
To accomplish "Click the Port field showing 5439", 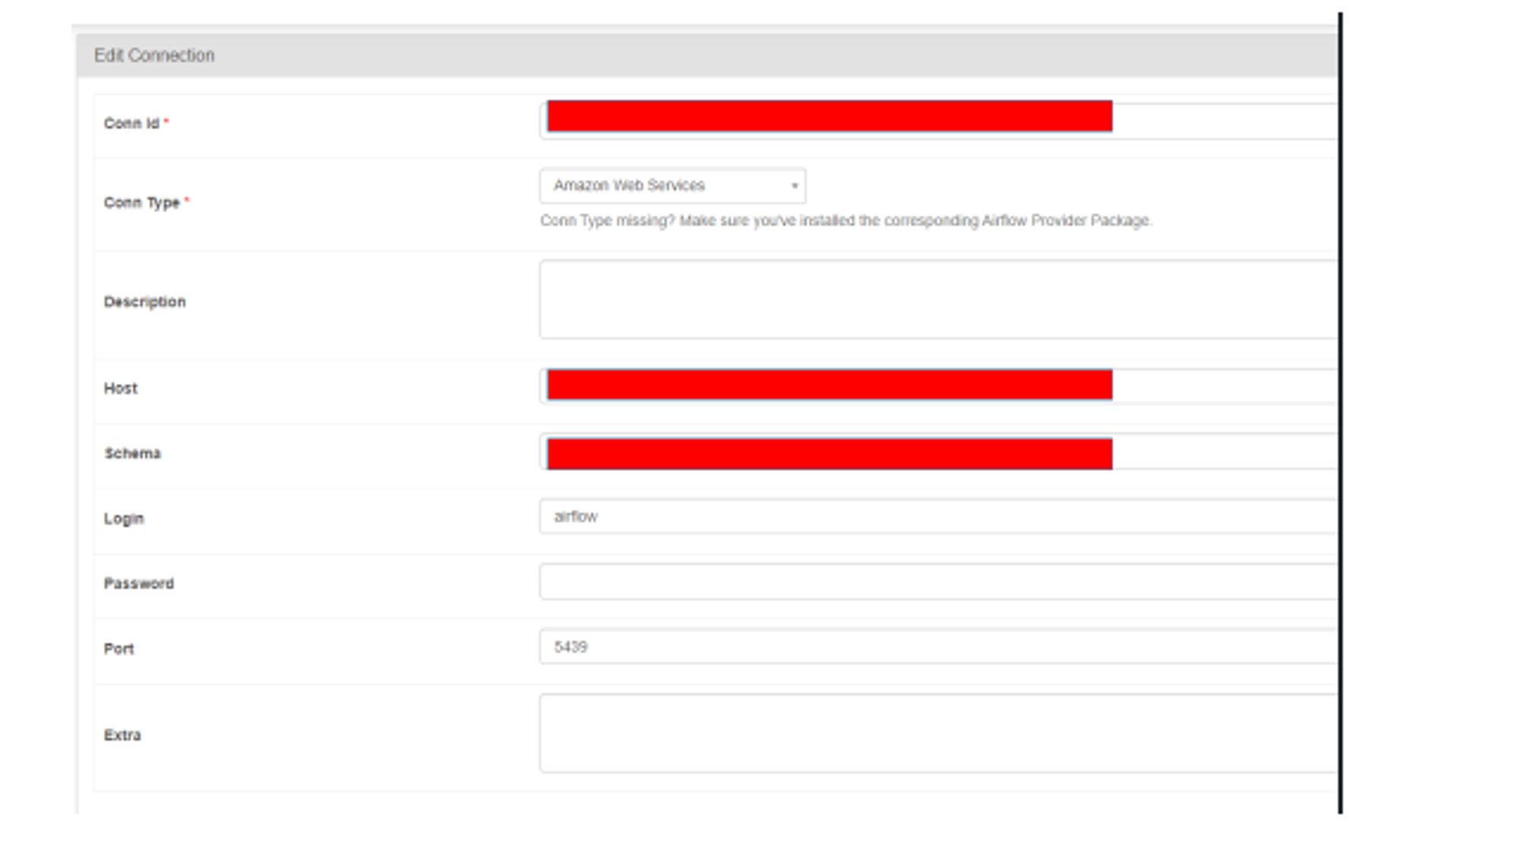I will pyautogui.click(x=937, y=647).
